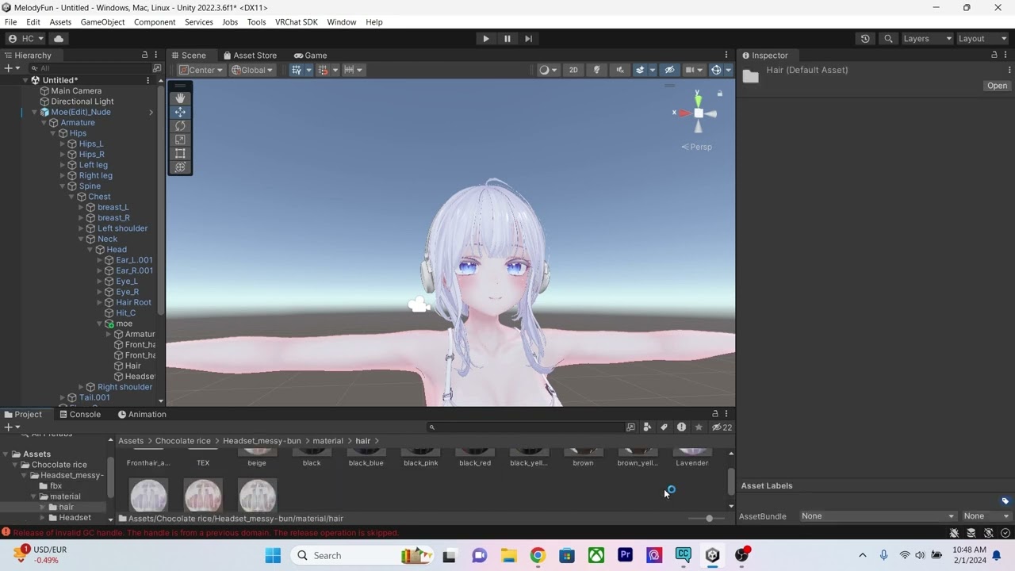Search by type icon in Project
This screenshot has width=1015, height=571.
coord(647,427)
